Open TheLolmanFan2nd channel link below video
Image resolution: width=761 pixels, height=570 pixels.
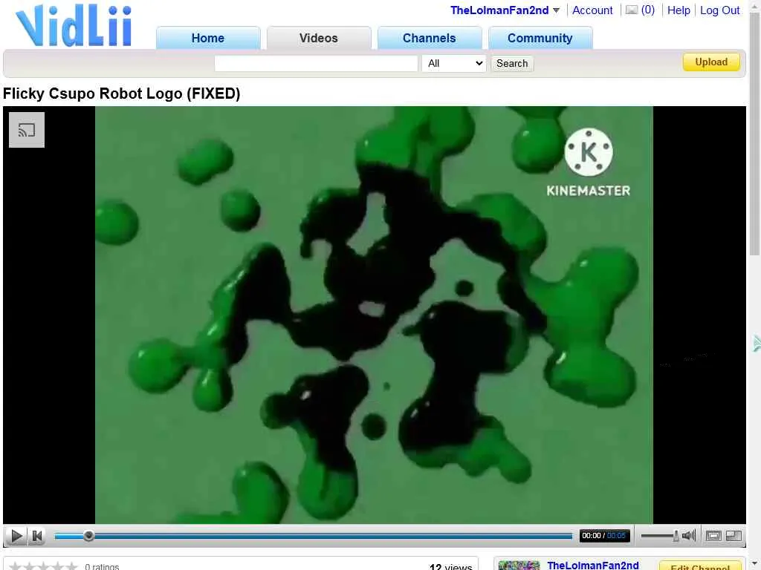tap(592, 565)
